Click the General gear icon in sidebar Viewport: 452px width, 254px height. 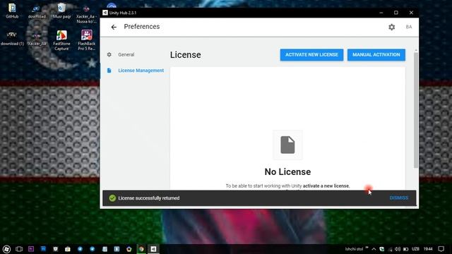[x=109, y=54]
